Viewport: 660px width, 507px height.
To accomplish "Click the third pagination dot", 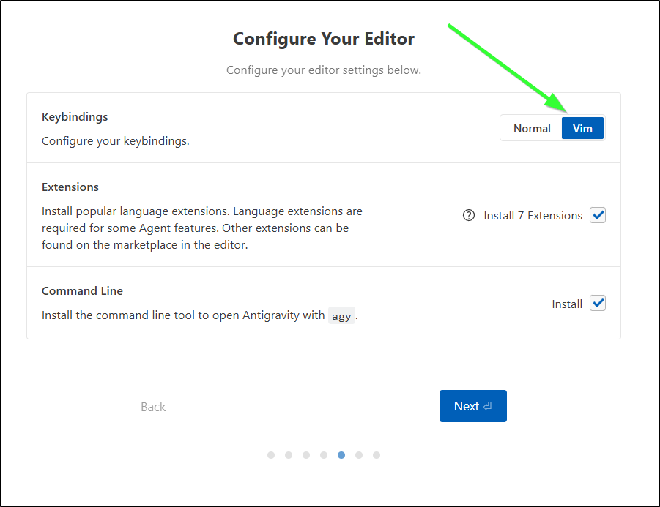I will [x=306, y=455].
